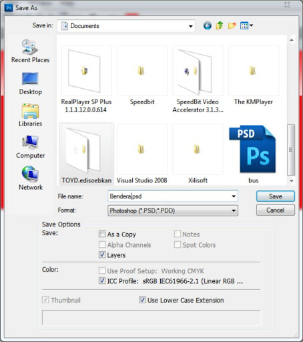Expand the Save in Documents dropdown
This screenshot has width=303, height=342.
(x=191, y=26)
